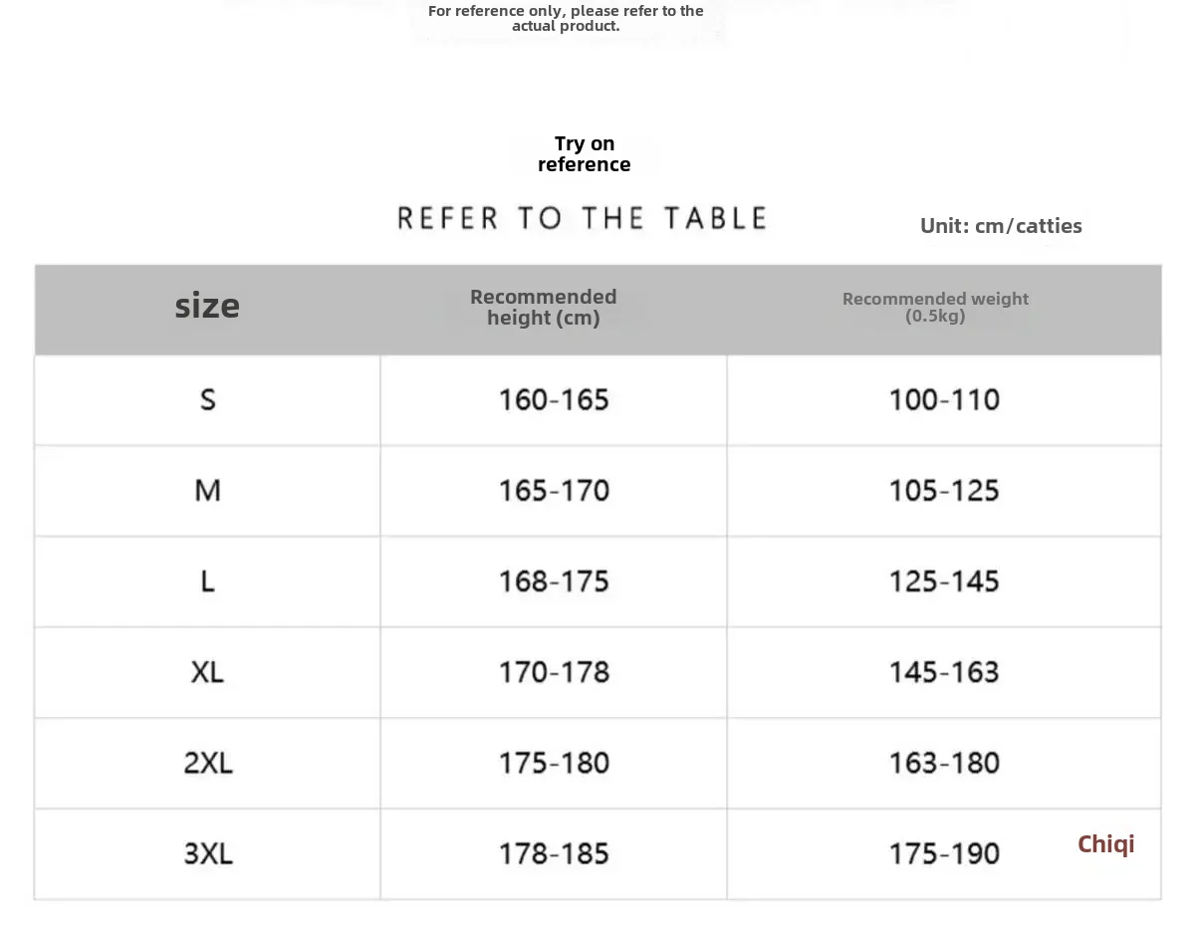Screen dimensions: 1195x925
Task: Click the 100-110 weight value
Action: [944, 400]
